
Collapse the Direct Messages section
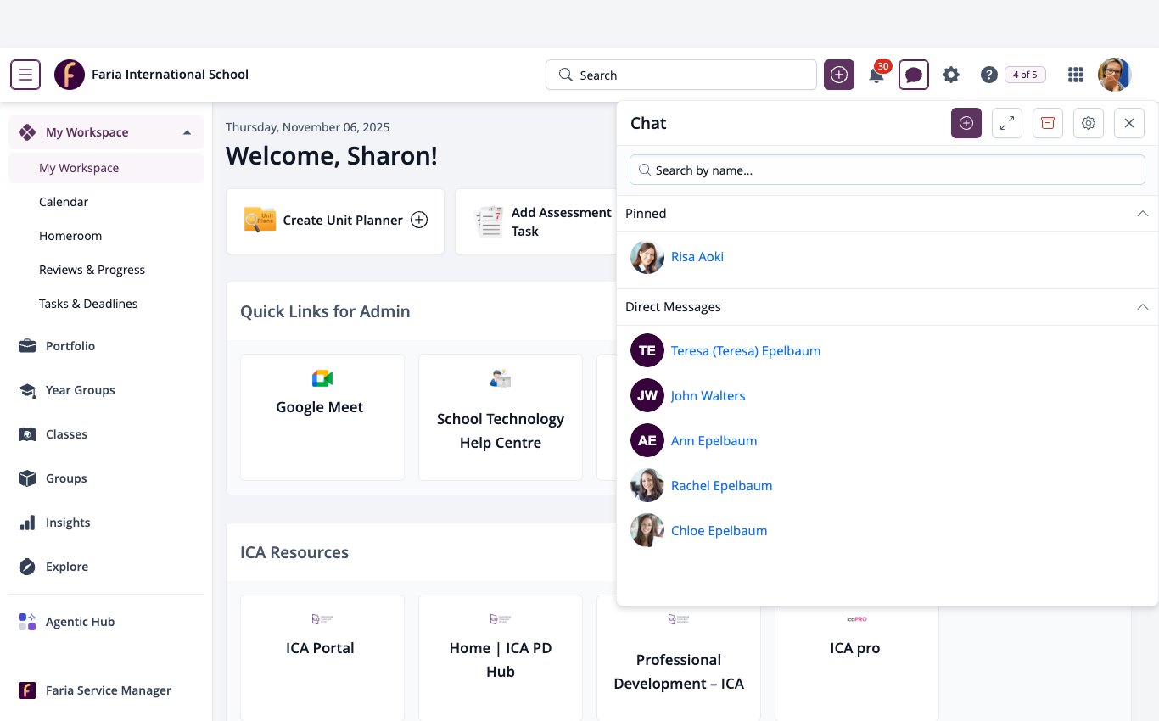pos(1142,307)
